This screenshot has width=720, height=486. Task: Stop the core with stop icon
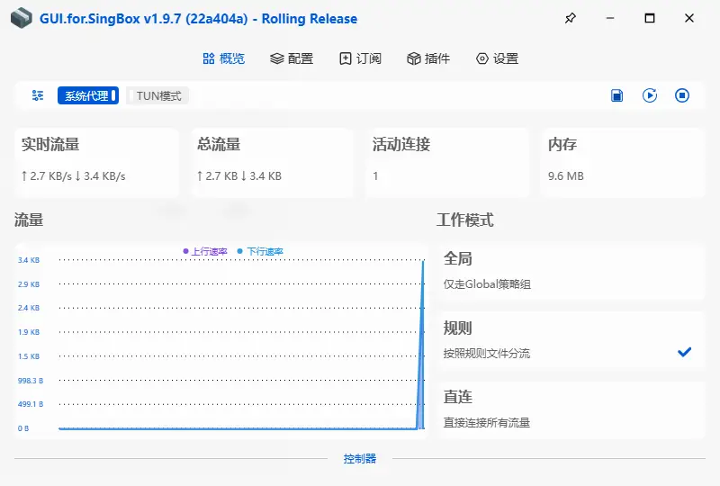coord(682,95)
